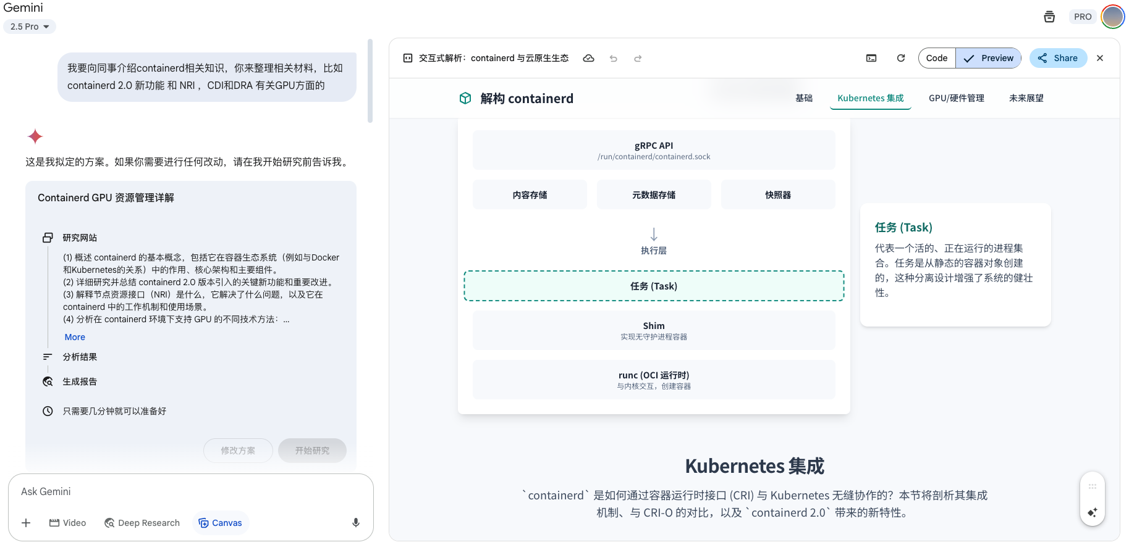Open the GPU/硬件管理 tab

pos(956,98)
